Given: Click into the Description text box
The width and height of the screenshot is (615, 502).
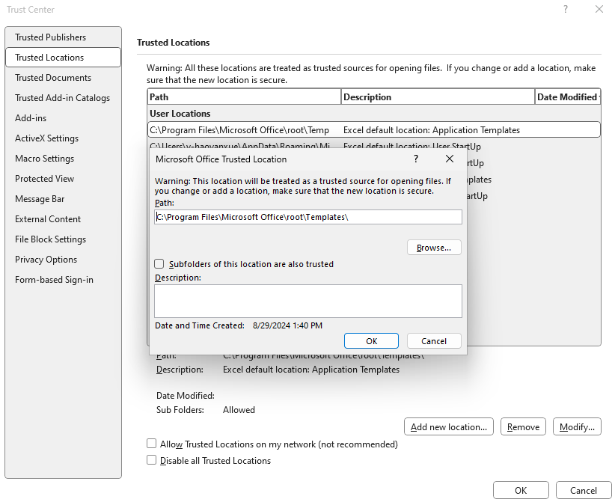Looking at the screenshot, I should tap(308, 301).
